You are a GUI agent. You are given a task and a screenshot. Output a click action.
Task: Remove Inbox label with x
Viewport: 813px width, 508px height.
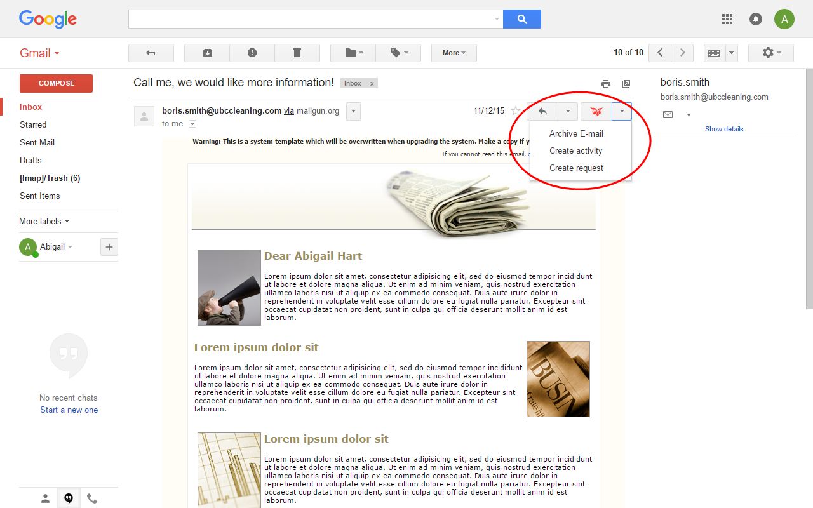coord(372,83)
